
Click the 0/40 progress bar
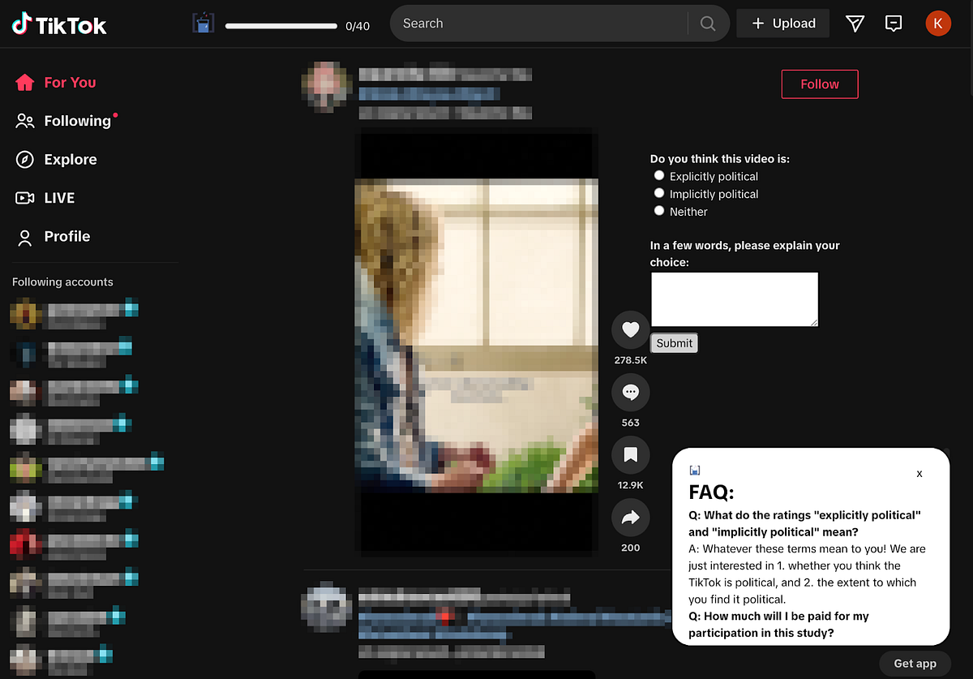[281, 26]
